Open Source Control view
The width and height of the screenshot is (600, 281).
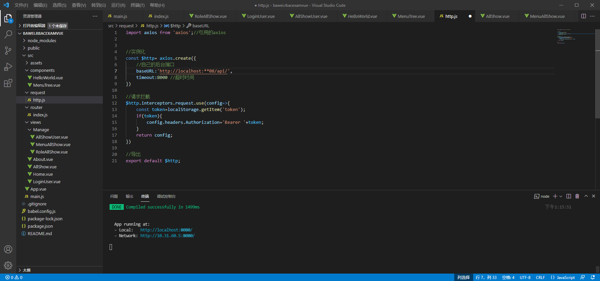(8, 50)
